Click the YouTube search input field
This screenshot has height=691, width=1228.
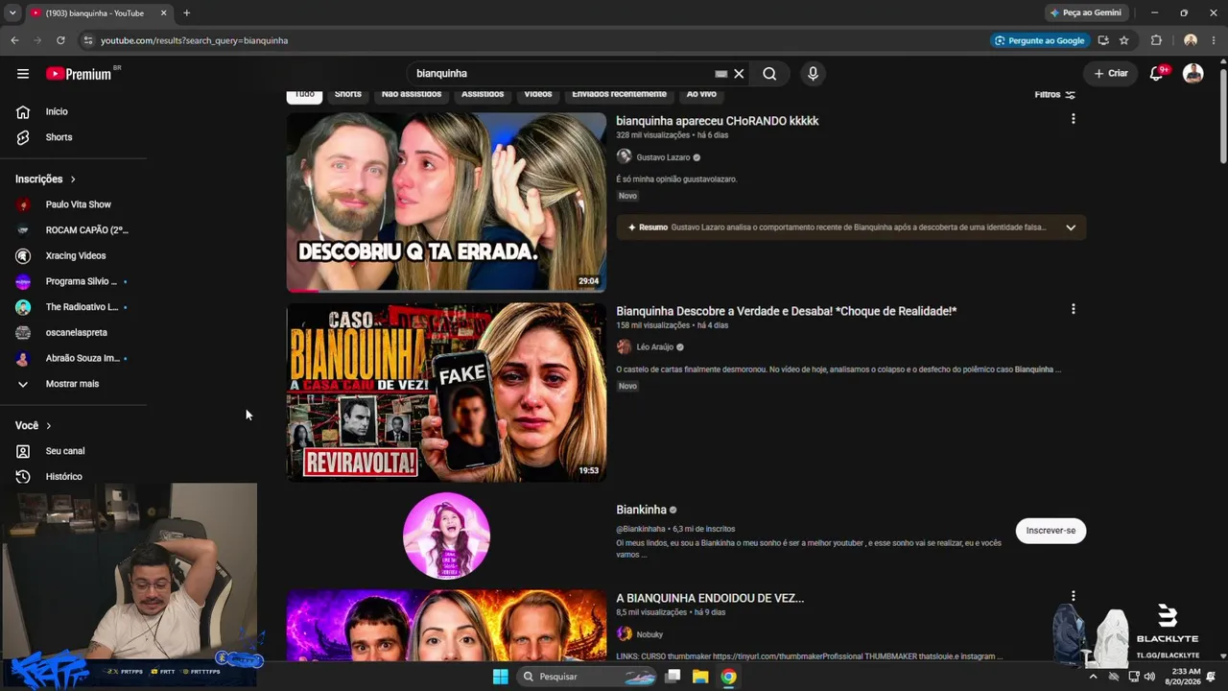pos(563,74)
